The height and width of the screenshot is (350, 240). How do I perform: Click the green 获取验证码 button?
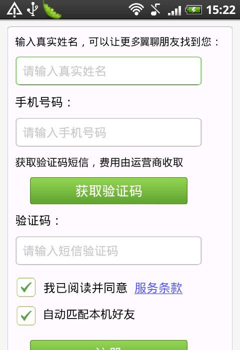pyautogui.click(x=108, y=191)
